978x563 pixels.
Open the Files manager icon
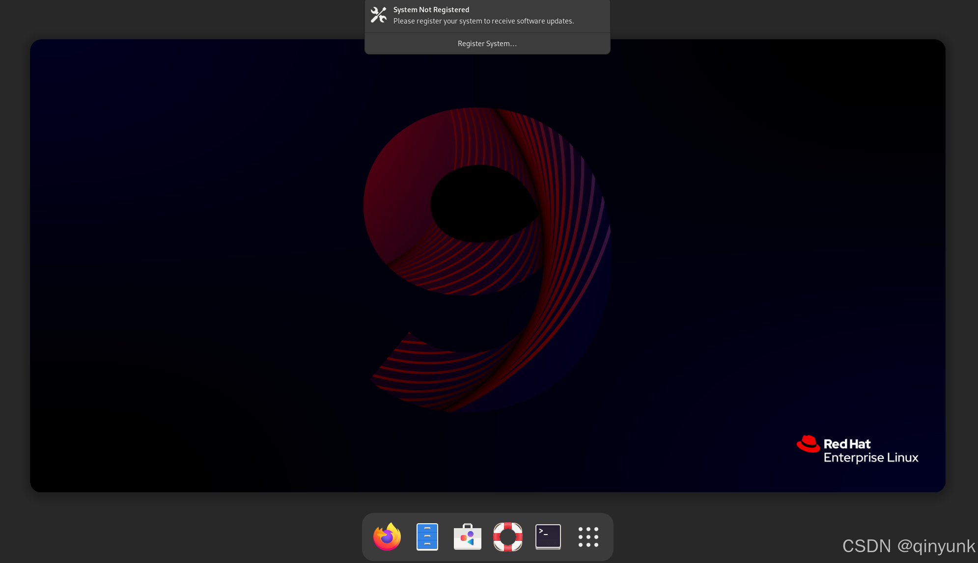point(427,536)
